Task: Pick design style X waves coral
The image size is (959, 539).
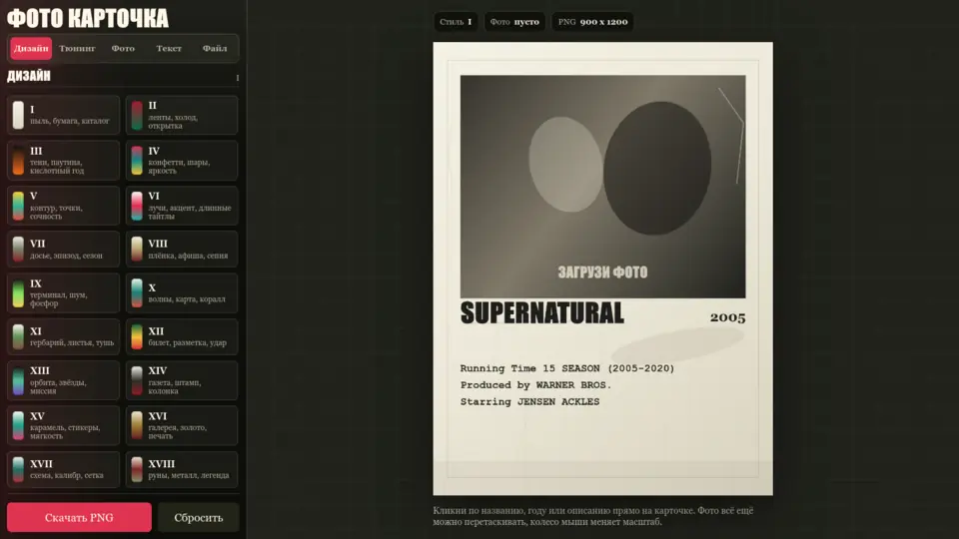Action: coord(182,292)
